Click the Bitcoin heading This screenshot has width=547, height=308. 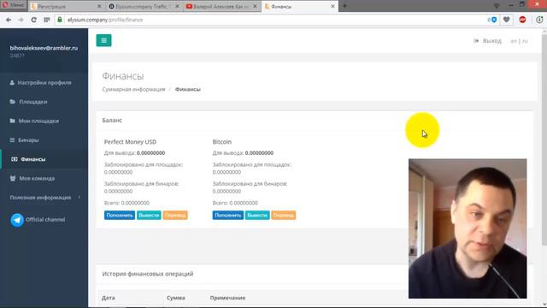222,142
